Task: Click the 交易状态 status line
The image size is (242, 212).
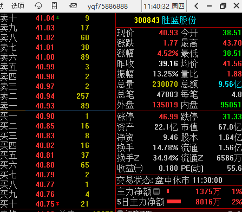Action: [x=169, y=180]
